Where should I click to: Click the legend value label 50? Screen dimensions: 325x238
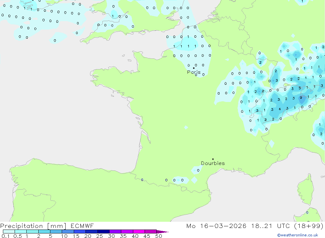tap(159, 236)
